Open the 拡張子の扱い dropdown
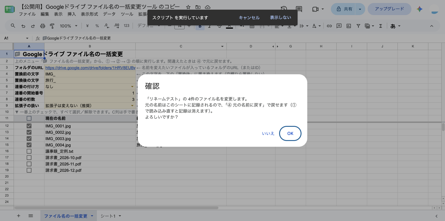 (x=132, y=106)
